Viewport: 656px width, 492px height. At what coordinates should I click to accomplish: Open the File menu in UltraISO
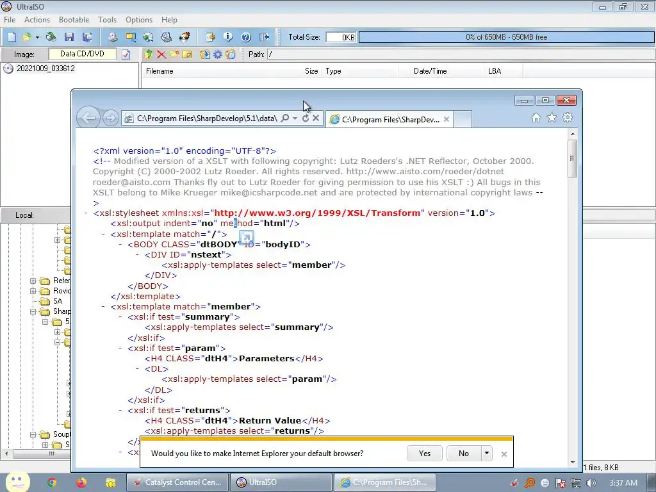pyautogui.click(x=10, y=20)
